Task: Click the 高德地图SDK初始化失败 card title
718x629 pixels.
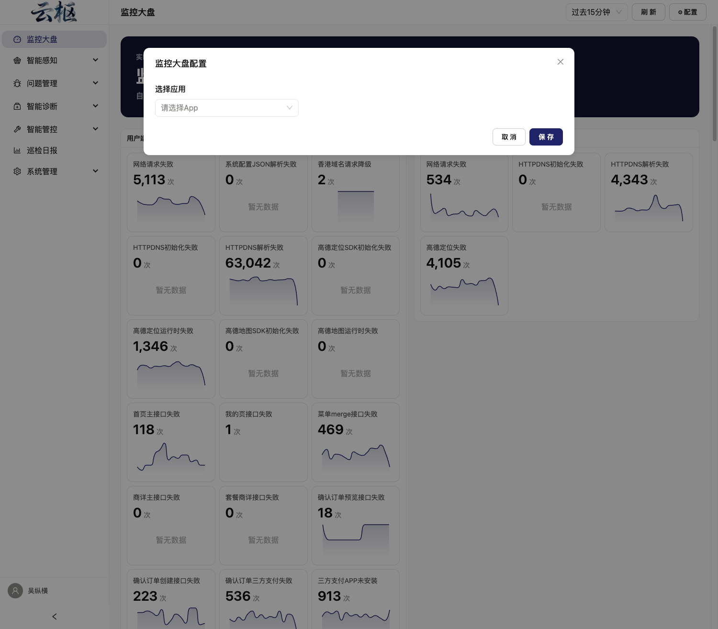Action: (262, 331)
